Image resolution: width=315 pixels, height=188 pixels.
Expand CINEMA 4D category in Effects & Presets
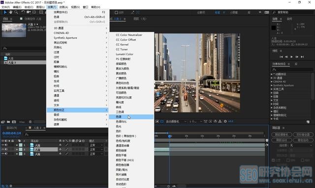(x=272, y=82)
